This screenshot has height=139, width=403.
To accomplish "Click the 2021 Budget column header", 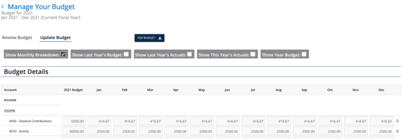I will tap(73, 90).
